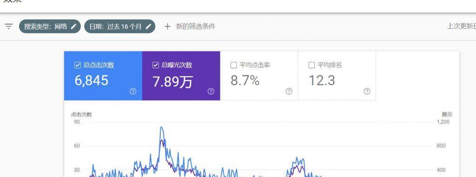476x177 pixels.
Task: Enable the 平均排名 checkbox
Action: [311, 66]
